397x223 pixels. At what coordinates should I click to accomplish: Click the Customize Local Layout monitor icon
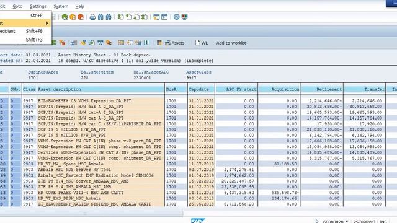[185, 17]
